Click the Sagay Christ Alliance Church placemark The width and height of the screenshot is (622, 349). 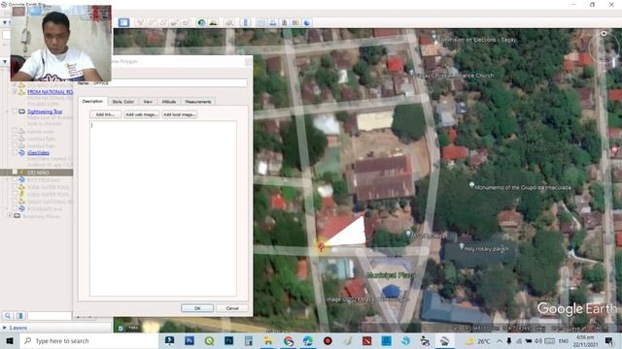click(x=451, y=75)
